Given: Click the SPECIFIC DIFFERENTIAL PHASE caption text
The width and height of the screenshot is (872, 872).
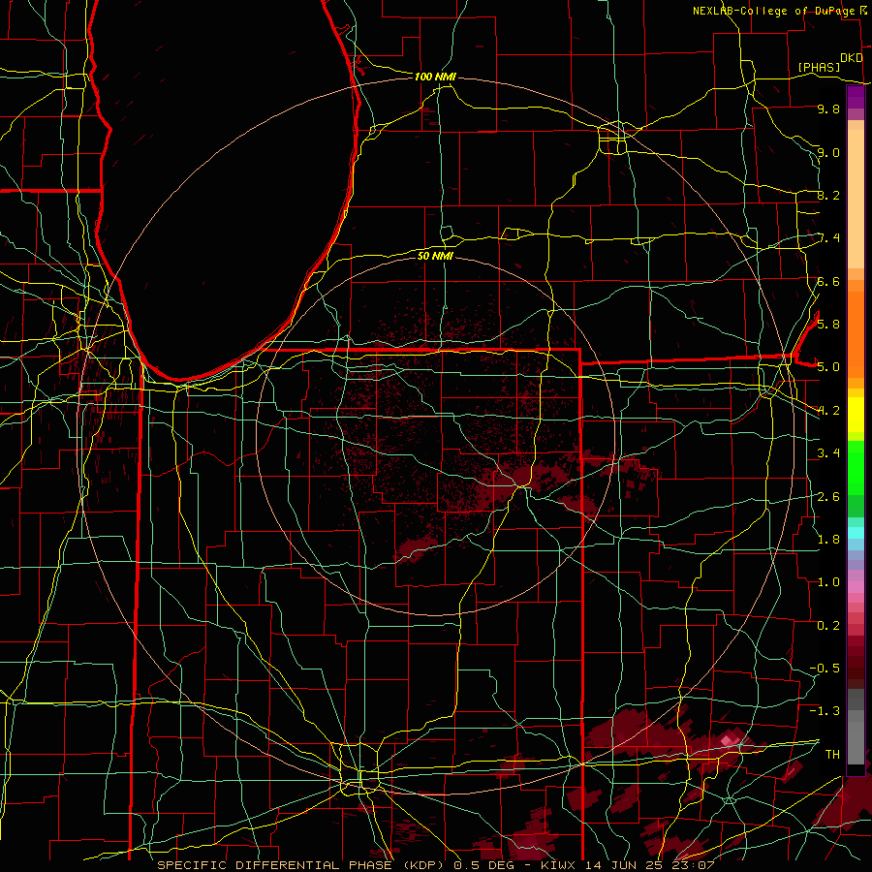Looking at the screenshot, I should 275,865.
